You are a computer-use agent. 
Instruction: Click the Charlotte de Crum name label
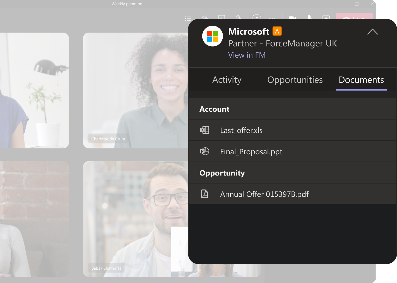click(x=108, y=139)
